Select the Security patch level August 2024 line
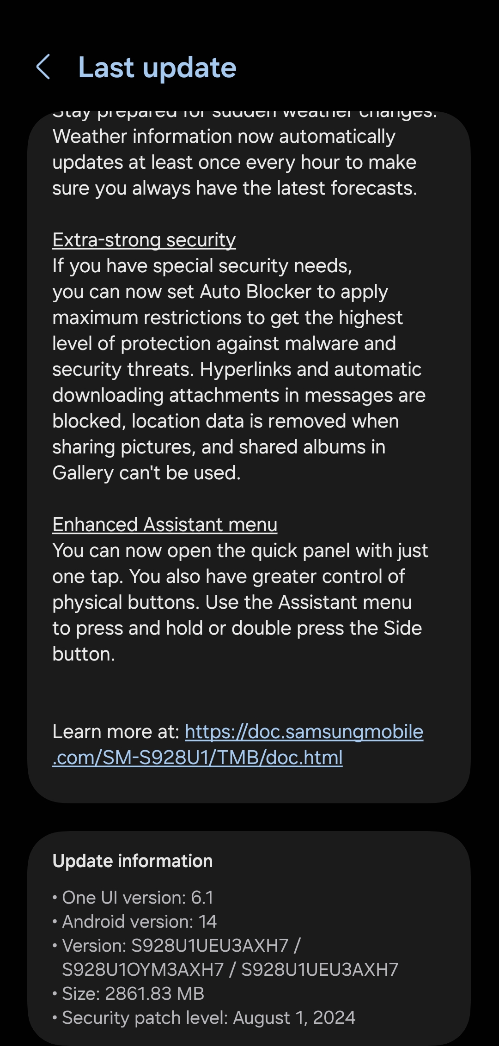 (204, 1017)
